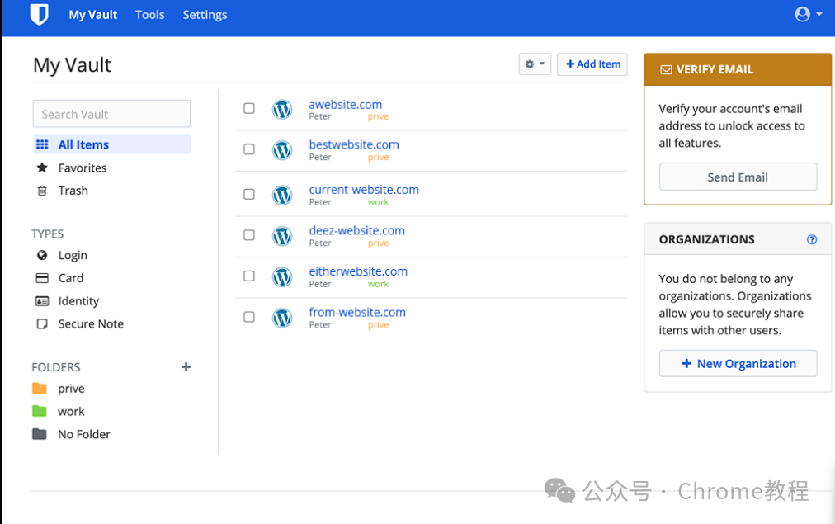Open the account profile menu
This screenshot has width=835, height=524.
click(808, 14)
